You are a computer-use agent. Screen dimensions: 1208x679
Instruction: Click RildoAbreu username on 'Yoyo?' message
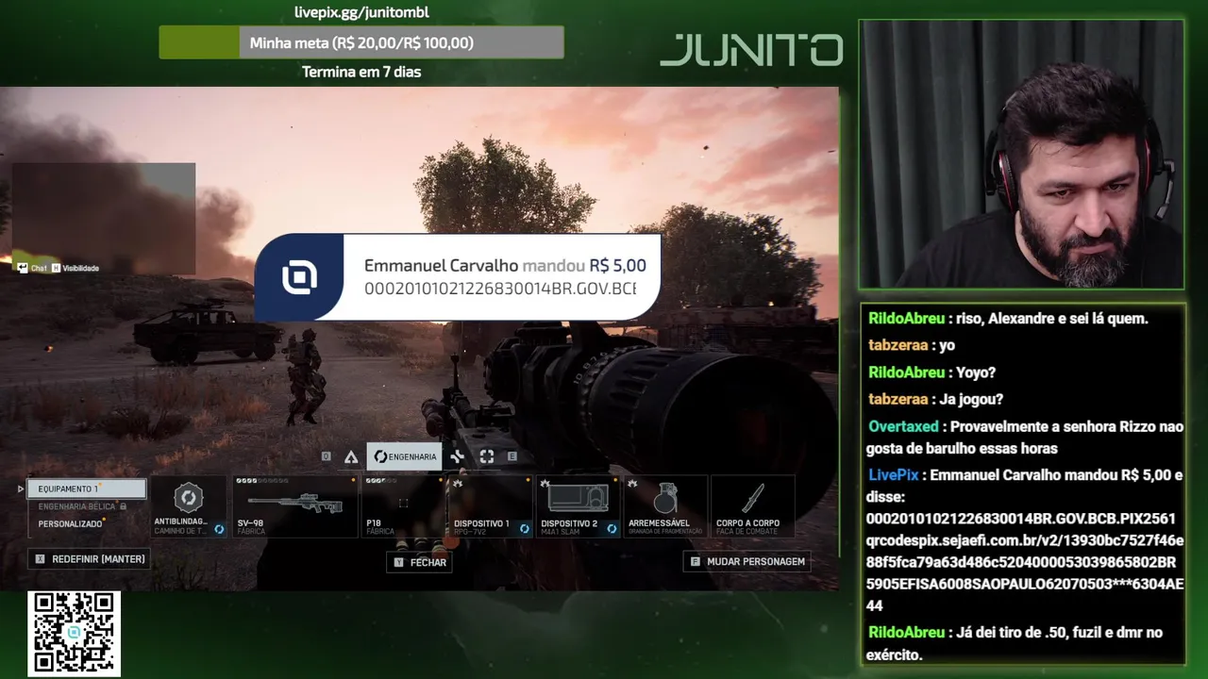tap(906, 373)
